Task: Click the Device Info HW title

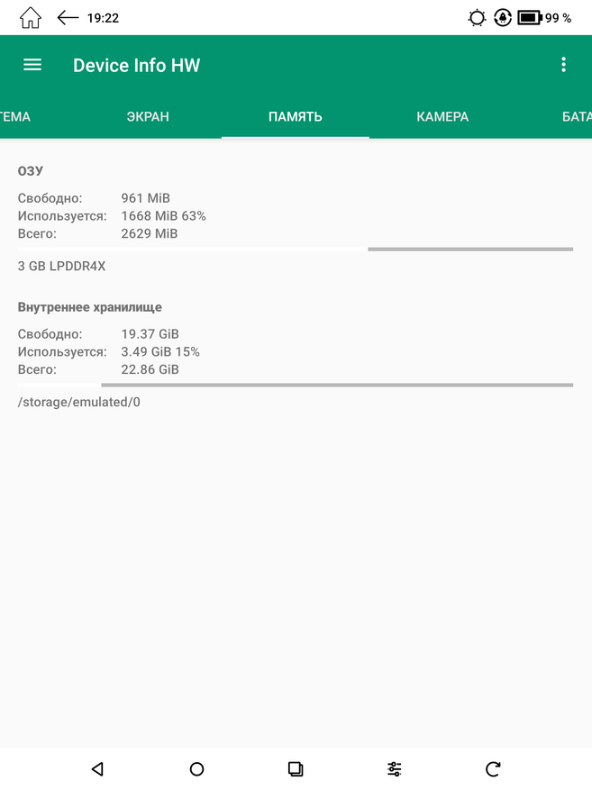Action: 137,66
